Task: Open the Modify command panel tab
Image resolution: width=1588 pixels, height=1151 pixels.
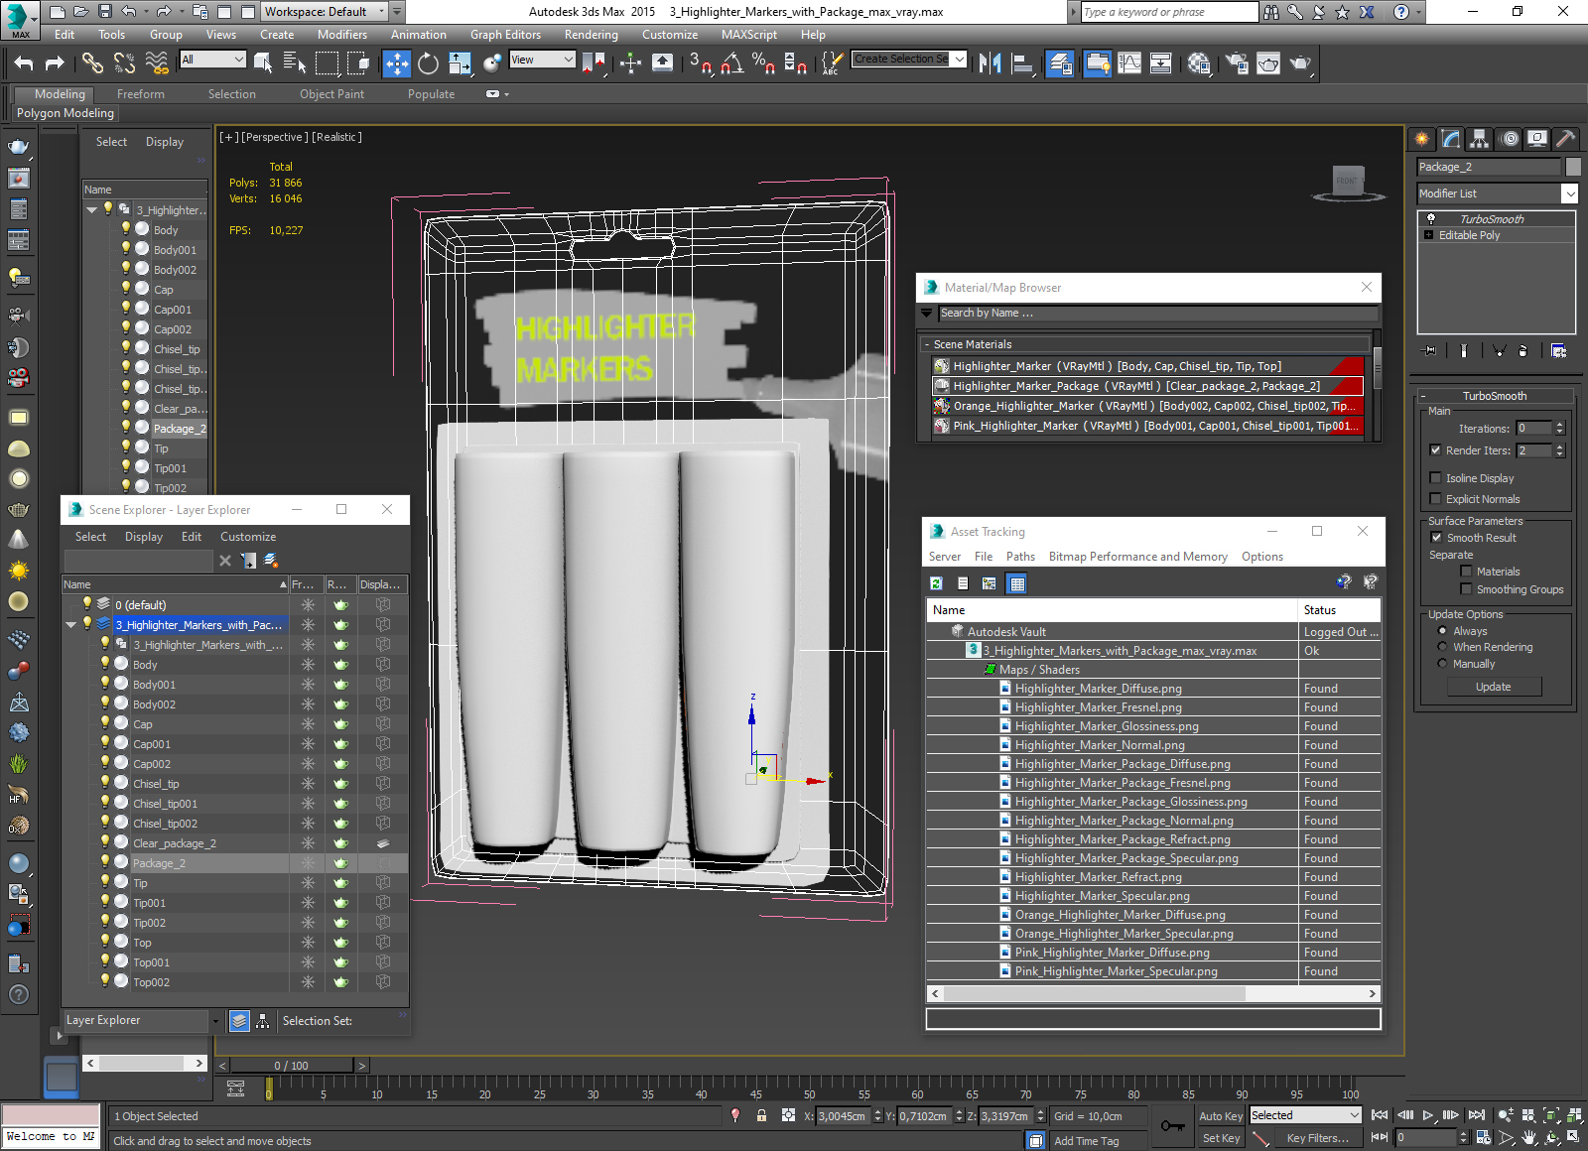Action: [x=1451, y=139]
